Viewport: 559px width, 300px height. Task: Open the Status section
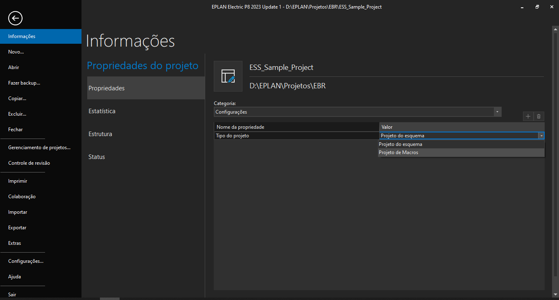(x=97, y=157)
